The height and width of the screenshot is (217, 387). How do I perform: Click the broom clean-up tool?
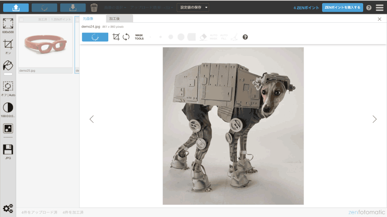click(234, 37)
